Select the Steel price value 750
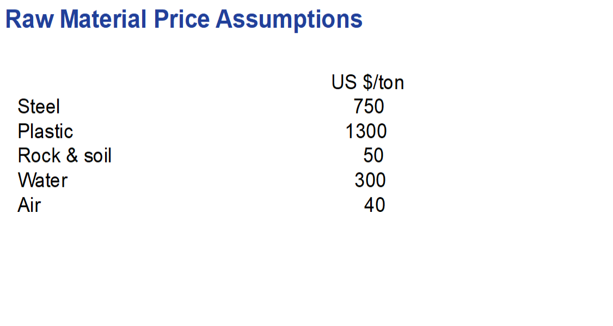The width and height of the screenshot is (613, 326). pyautogui.click(x=369, y=106)
